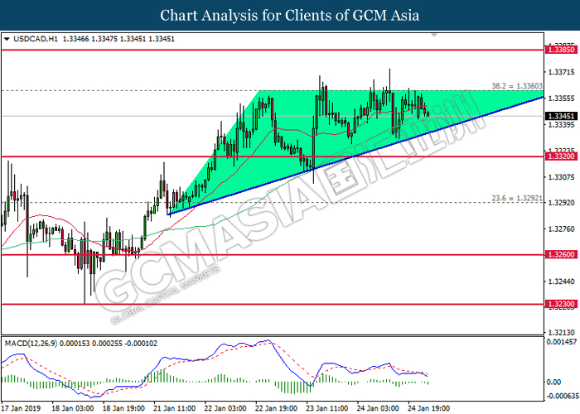Click the Fibonacci label 23.6 = 1.32921
Image resolution: width=580 pixels, height=414 pixels.
pos(517,199)
